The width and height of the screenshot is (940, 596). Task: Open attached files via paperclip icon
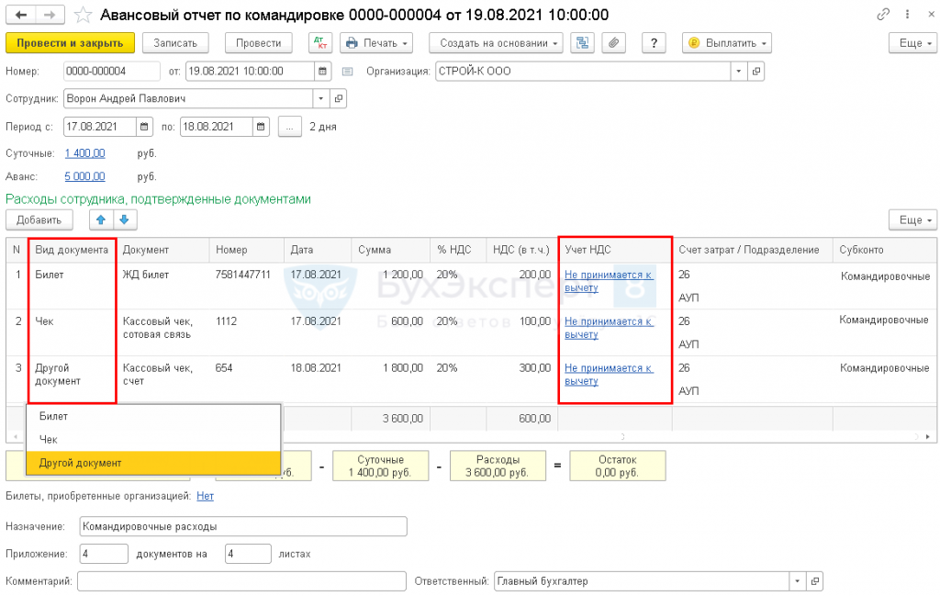(x=614, y=43)
